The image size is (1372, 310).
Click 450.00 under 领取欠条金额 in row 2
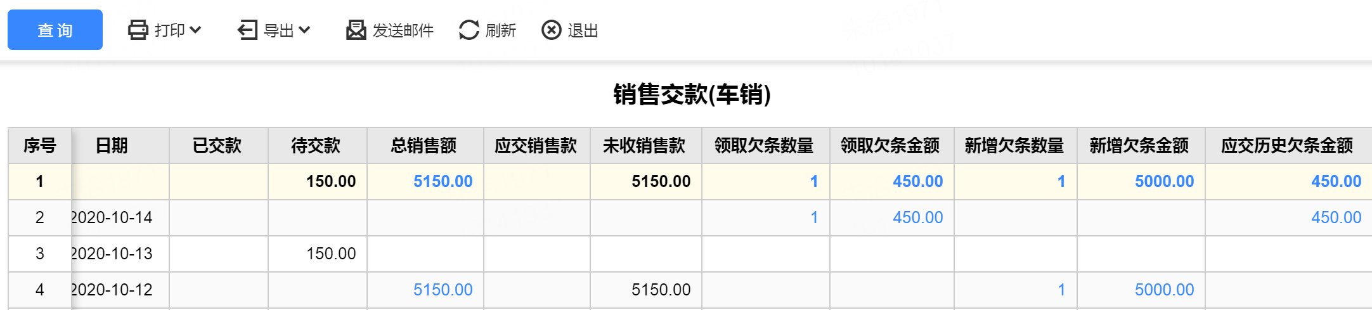pos(918,217)
